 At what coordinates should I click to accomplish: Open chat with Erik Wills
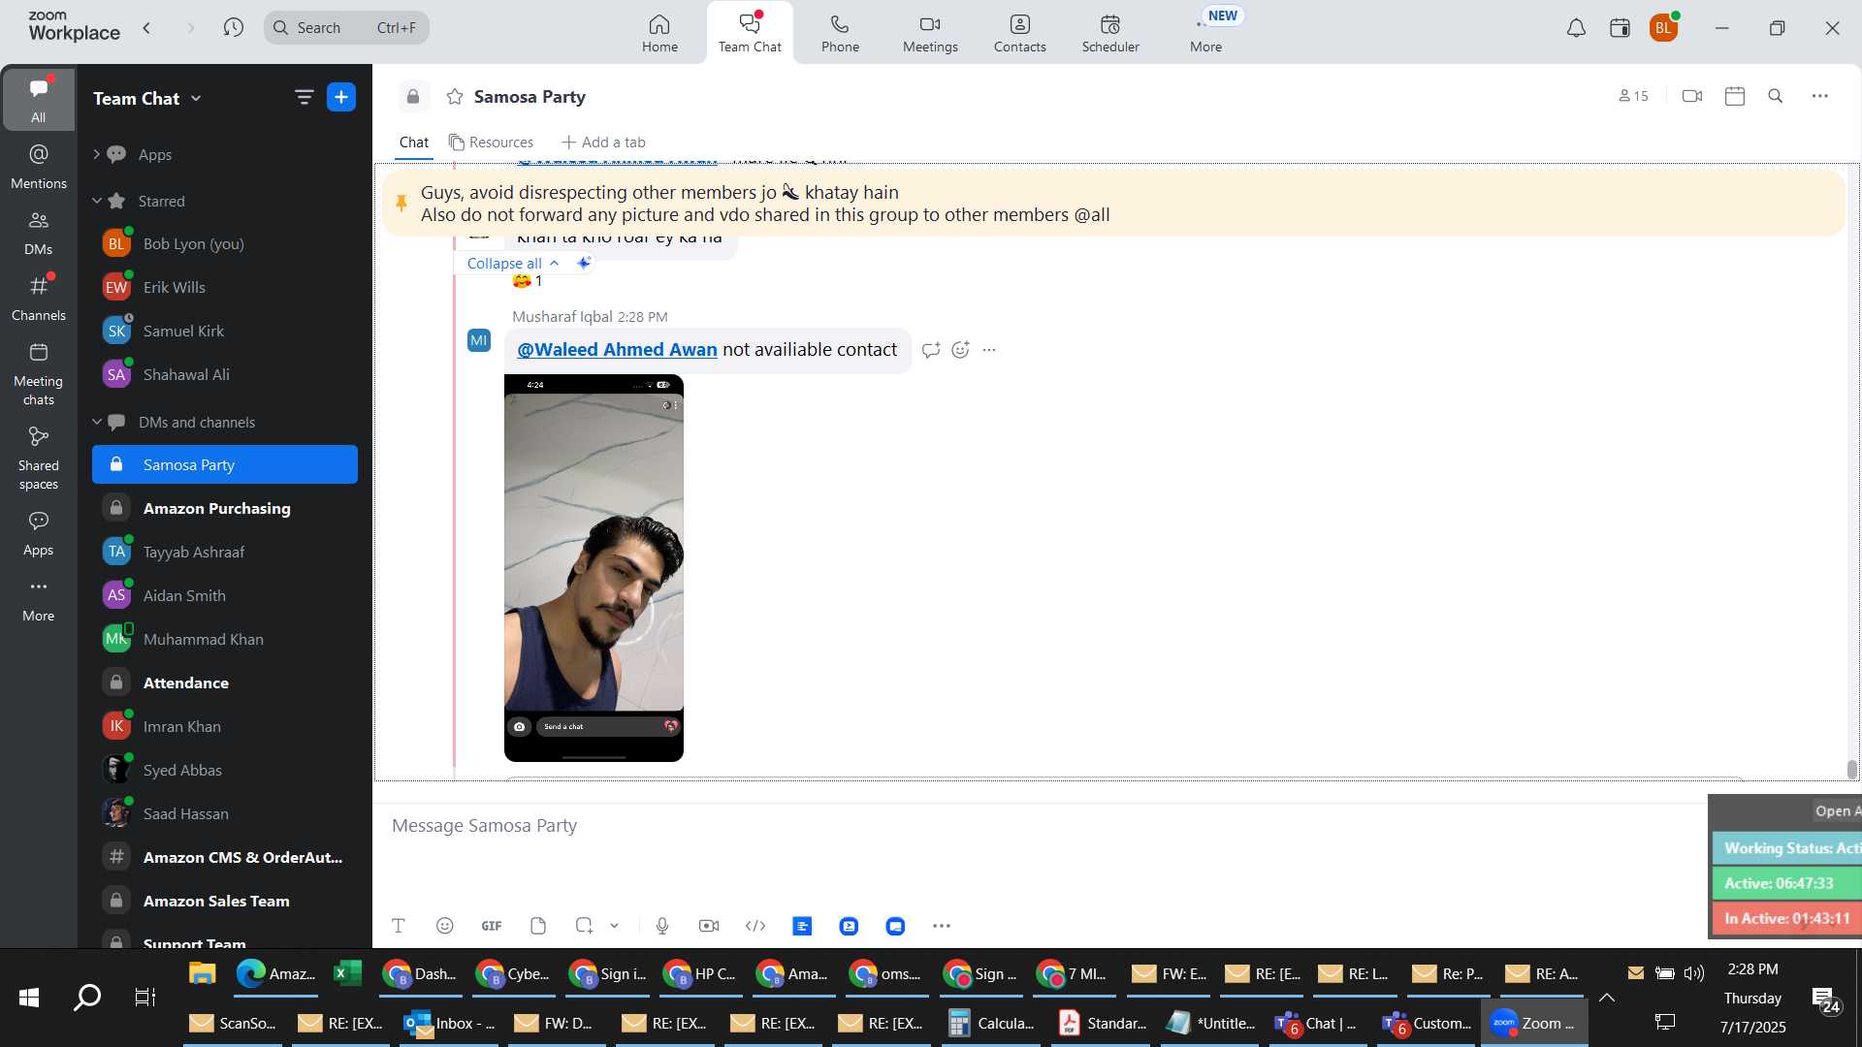pos(225,287)
